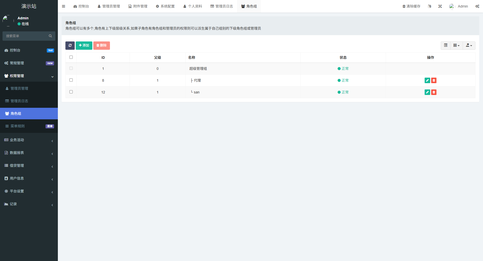Image resolution: width=483 pixels, height=261 pixels.
Task: Click the 搜索菜单 search input field
Action: tap(25, 36)
